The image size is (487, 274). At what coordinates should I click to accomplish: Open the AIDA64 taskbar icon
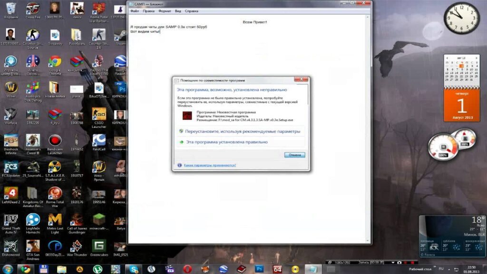click(277, 269)
